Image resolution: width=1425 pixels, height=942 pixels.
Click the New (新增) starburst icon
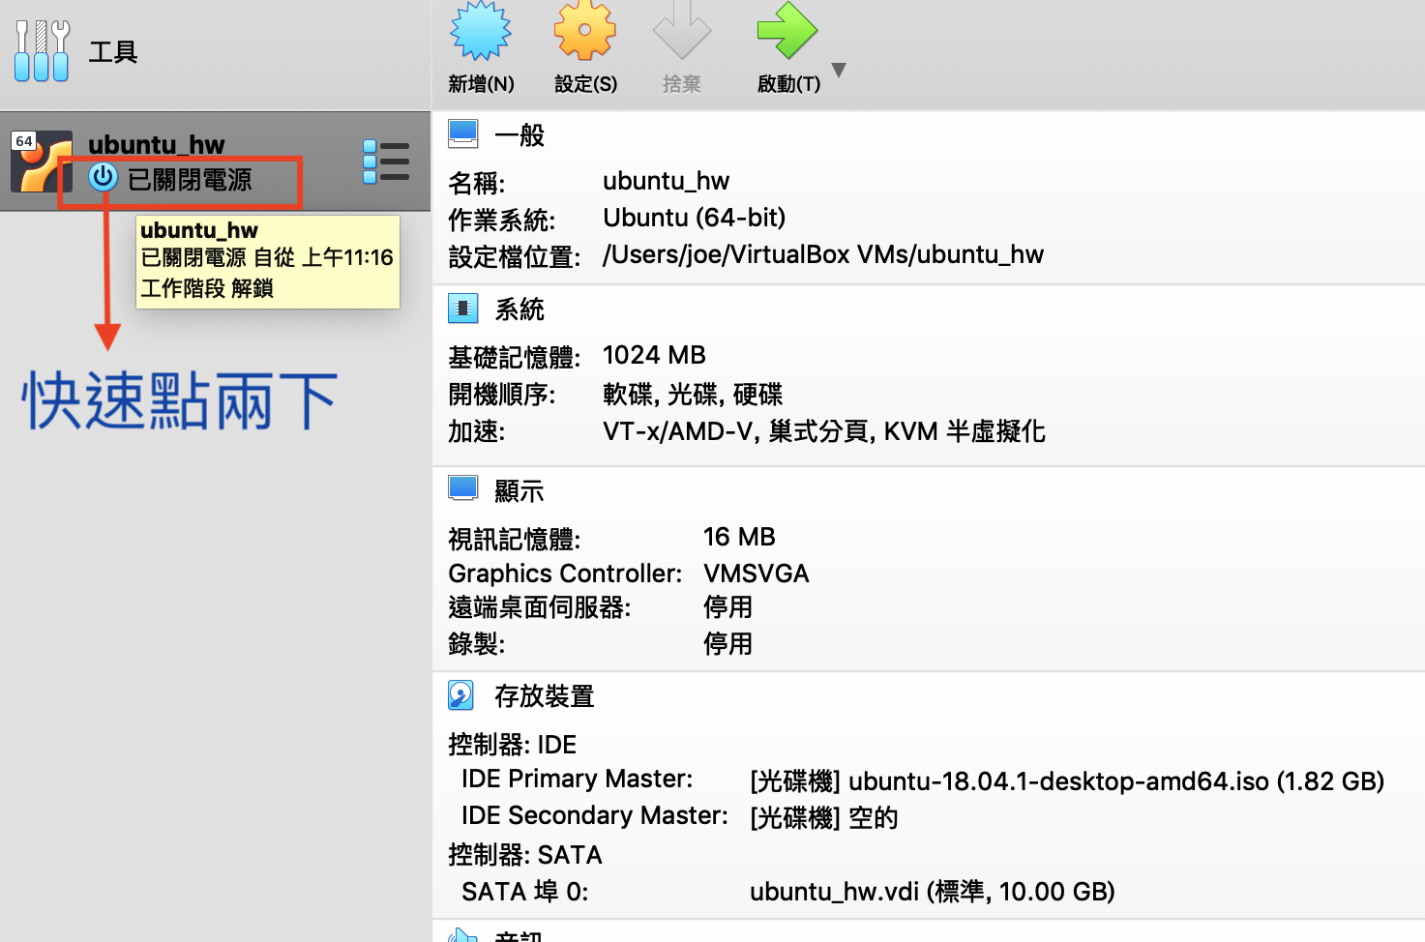pyautogui.click(x=481, y=30)
